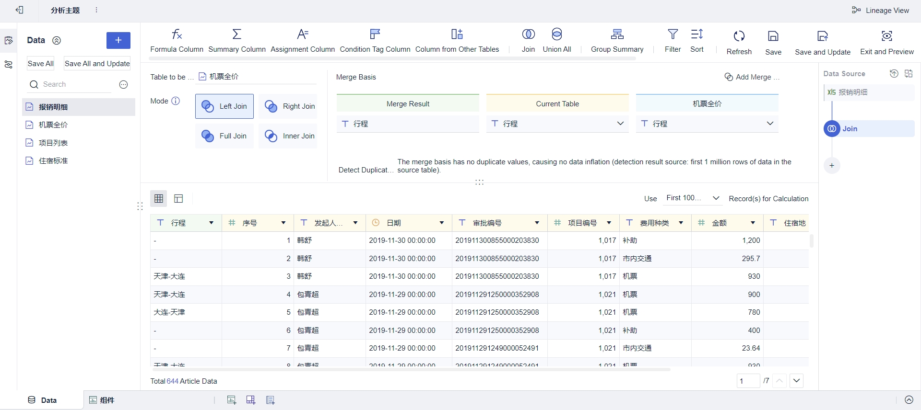Screen dimensions: 921x410
Task: Click the Union All icon
Action: click(556, 34)
